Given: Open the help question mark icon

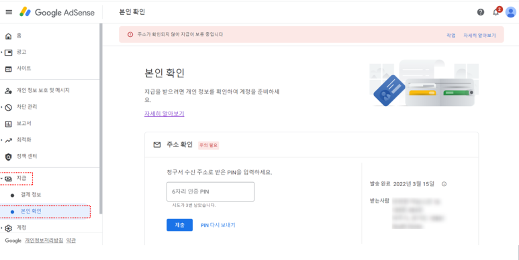Looking at the screenshot, I should click(481, 12).
